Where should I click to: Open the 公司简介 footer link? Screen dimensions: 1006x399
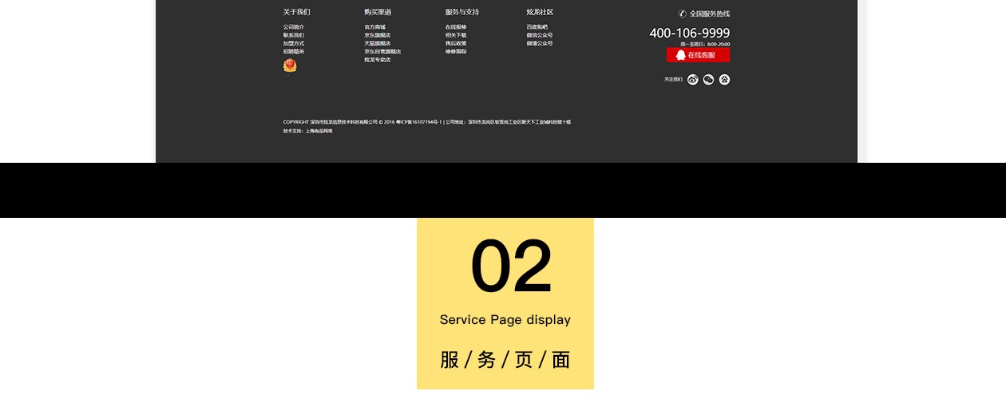(x=293, y=27)
